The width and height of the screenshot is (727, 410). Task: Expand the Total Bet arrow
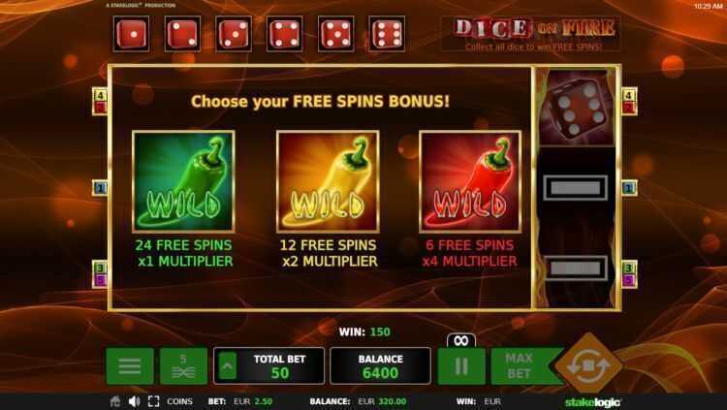pos(227,366)
